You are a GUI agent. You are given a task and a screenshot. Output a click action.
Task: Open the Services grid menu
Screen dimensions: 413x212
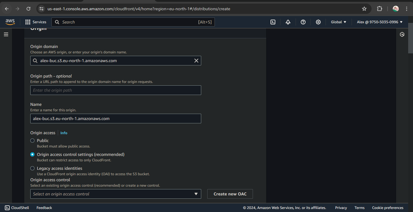click(x=36, y=22)
